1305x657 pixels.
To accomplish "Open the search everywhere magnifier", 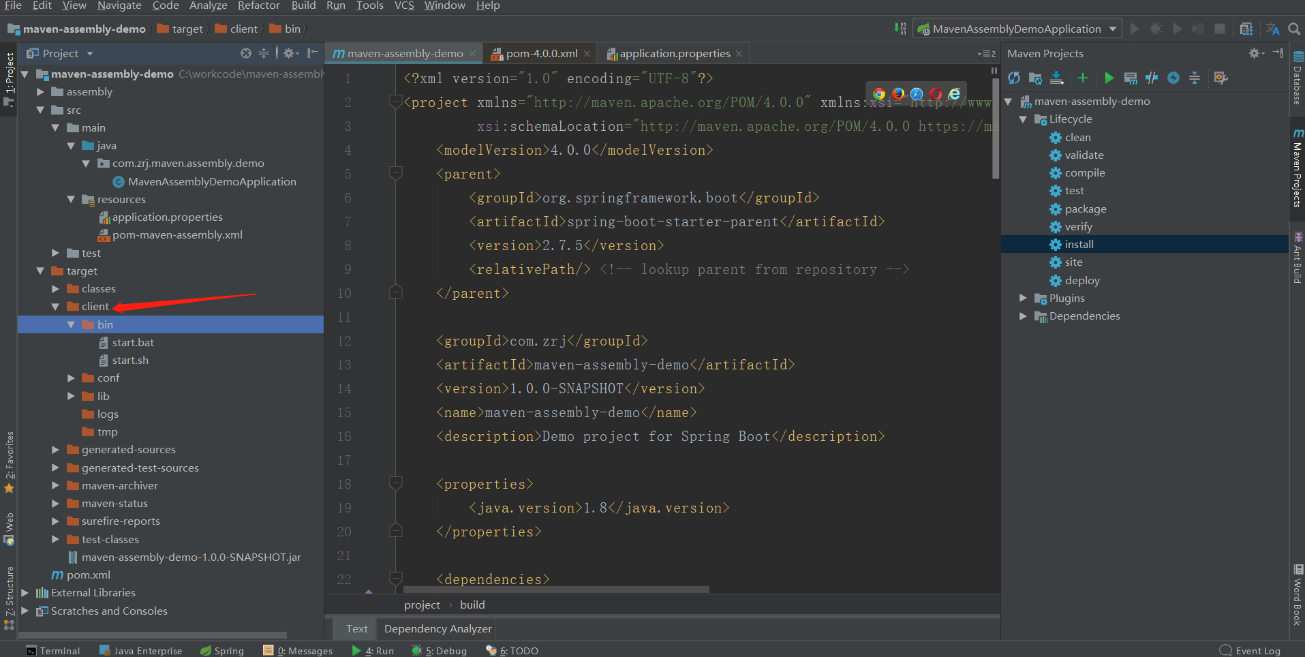I will coord(1294,29).
